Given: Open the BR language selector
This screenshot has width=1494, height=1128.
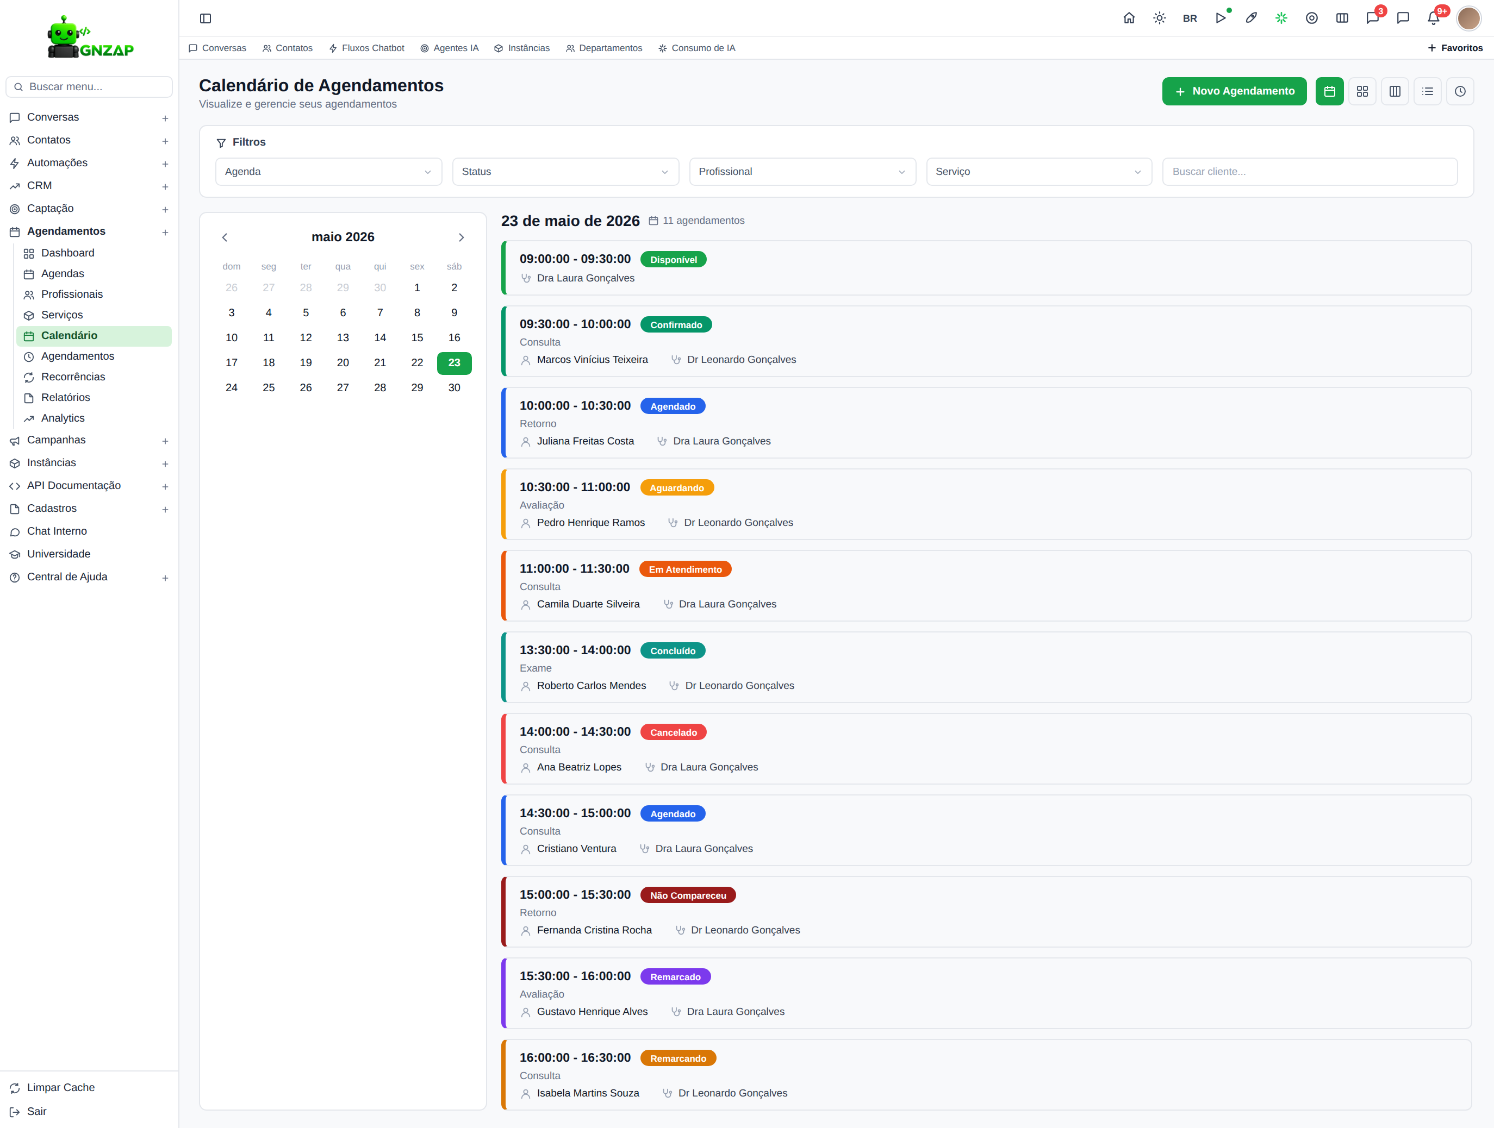Looking at the screenshot, I should [x=1190, y=18].
